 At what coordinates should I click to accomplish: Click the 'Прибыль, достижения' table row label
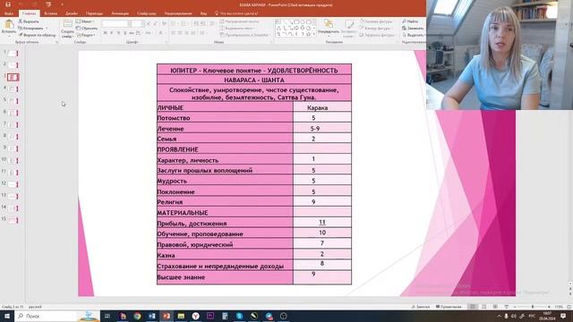pos(225,223)
